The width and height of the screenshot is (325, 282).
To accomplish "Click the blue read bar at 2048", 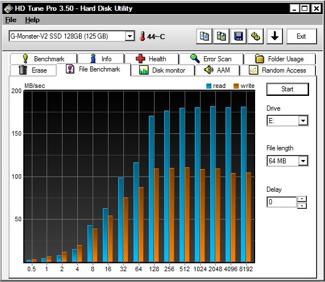I will [x=213, y=184].
